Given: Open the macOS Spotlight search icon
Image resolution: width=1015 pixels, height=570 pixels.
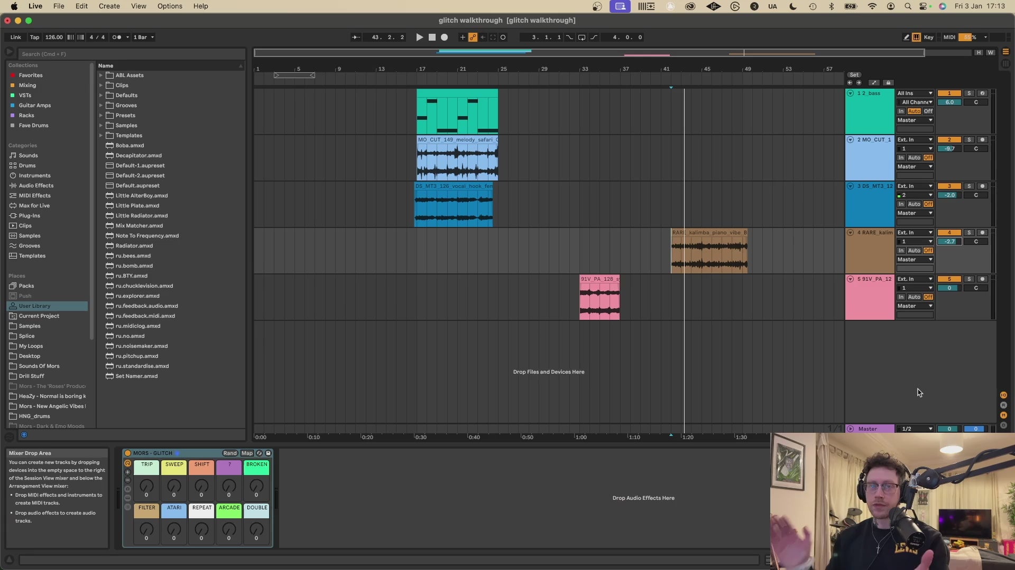Looking at the screenshot, I should [x=908, y=6].
